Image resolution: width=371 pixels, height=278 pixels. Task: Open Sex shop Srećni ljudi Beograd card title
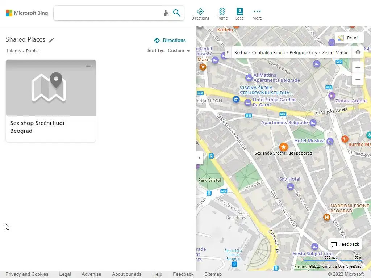(x=37, y=127)
